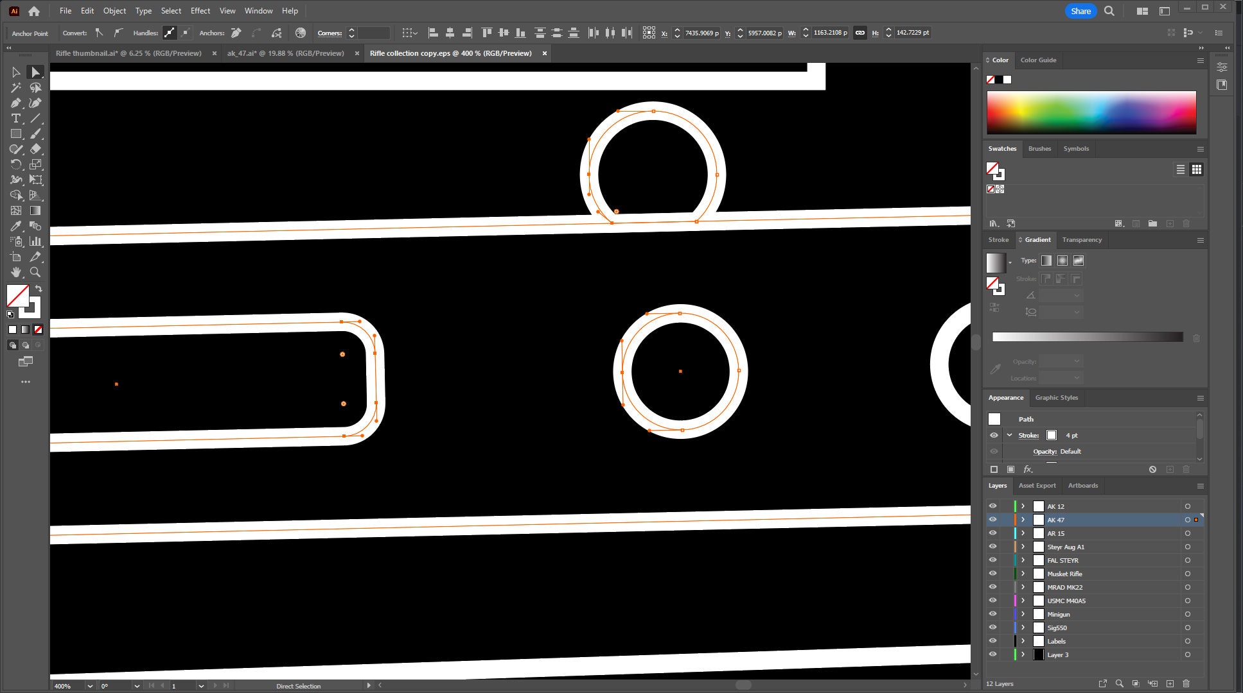
Task: Select the Type tool
Action: 15,119
